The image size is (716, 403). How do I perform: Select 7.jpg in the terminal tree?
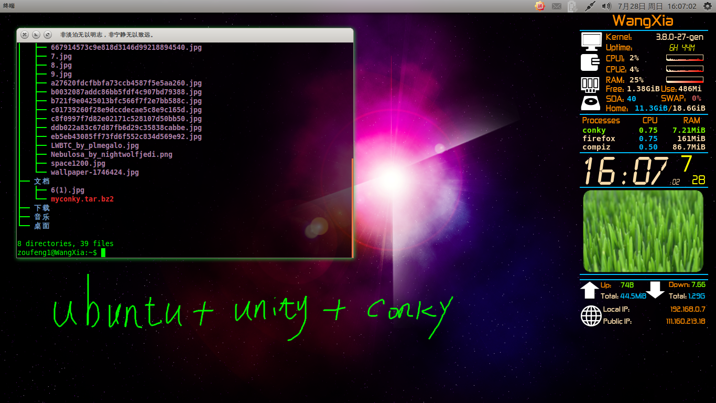tap(61, 56)
